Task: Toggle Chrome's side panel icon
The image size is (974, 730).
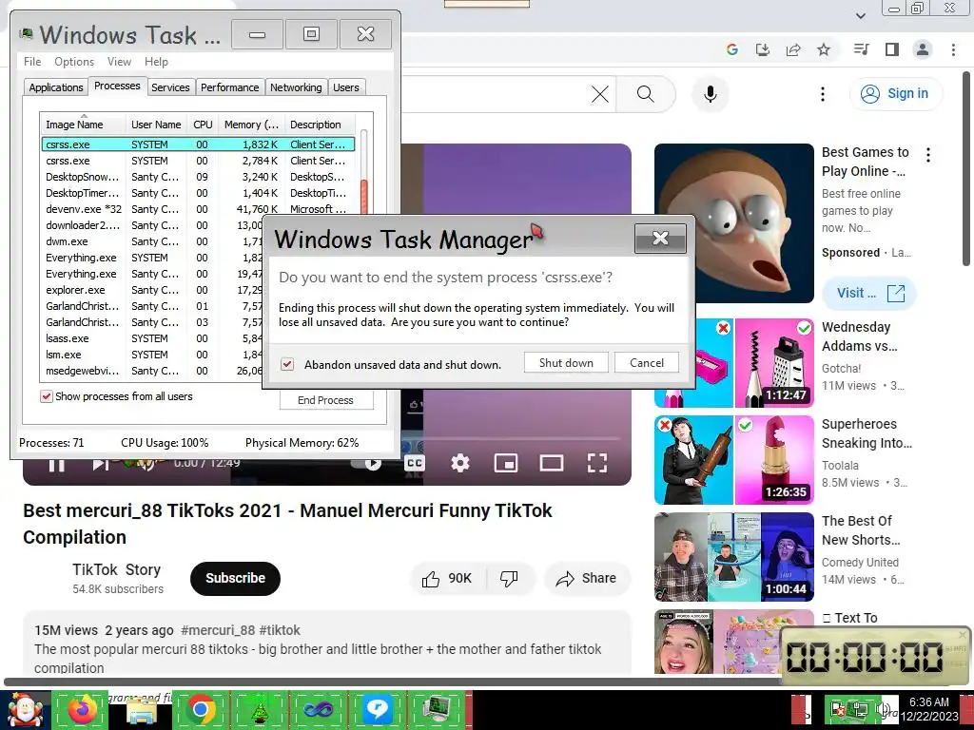Action: (x=892, y=49)
